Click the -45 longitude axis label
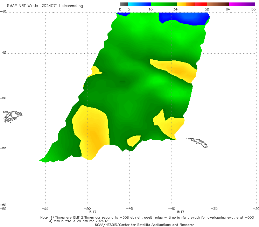The image size is (259, 227). 129,208
